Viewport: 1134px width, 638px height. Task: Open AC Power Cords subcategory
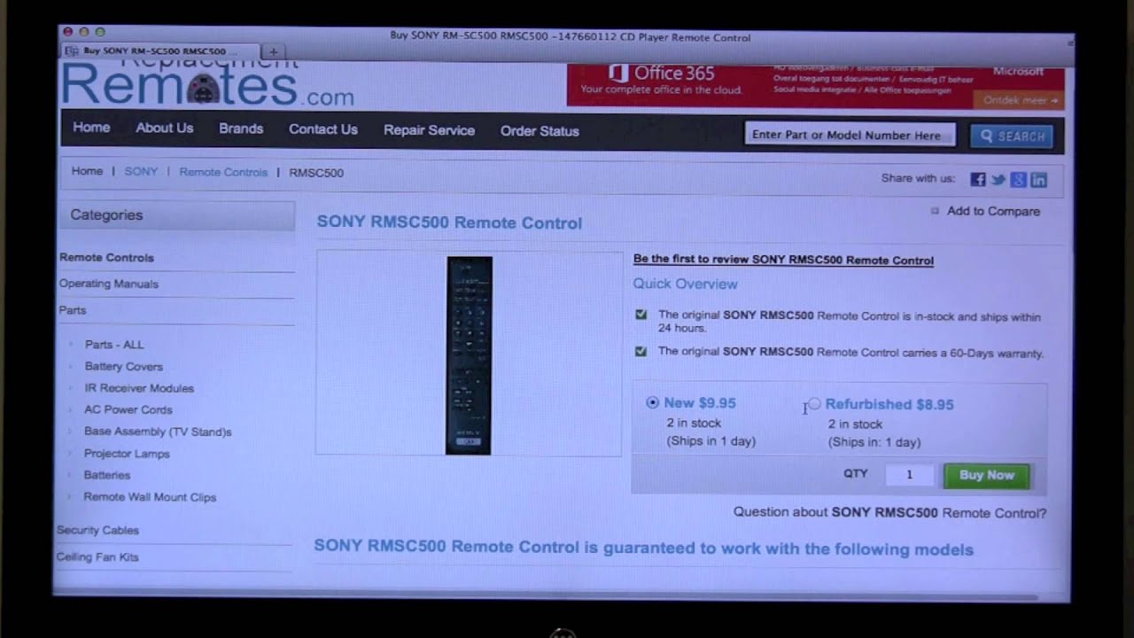click(x=128, y=410)
